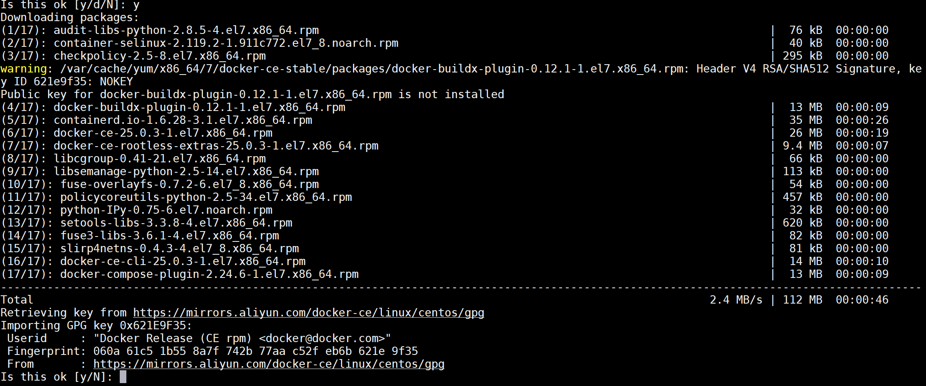
Task: Click the container-selinux package filename
Action: pos(226,43)
